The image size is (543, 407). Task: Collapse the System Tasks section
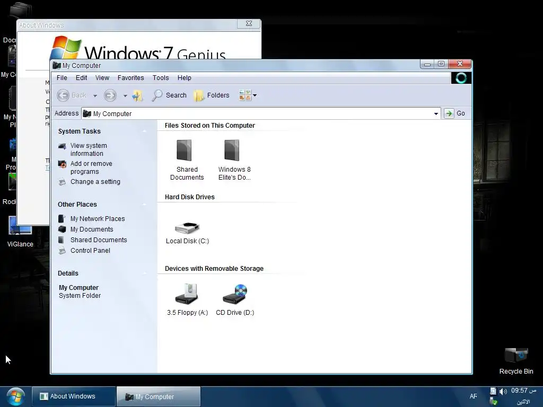tap(144, 131)
